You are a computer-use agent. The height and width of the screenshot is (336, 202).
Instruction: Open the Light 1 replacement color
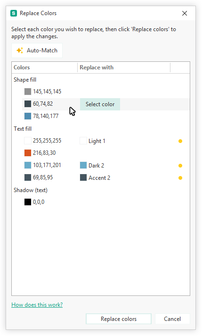(x=93, y=141)
